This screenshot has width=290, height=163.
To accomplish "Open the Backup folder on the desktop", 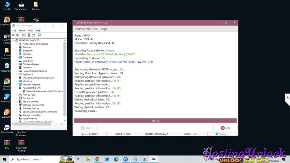I will [x=36, y=6].
